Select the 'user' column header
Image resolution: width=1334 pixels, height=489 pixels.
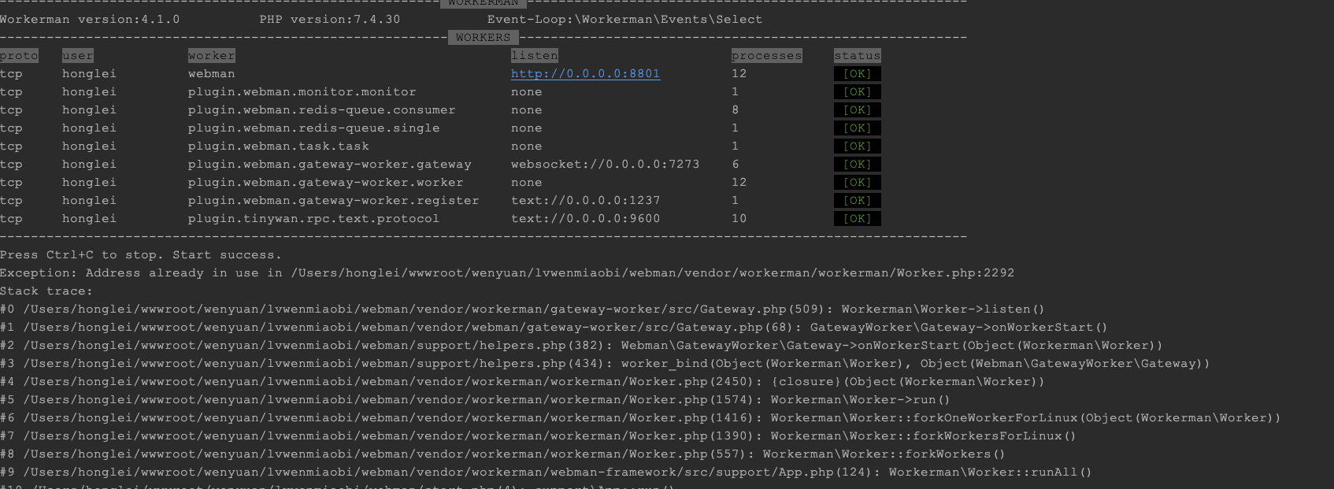pos(78,56)
